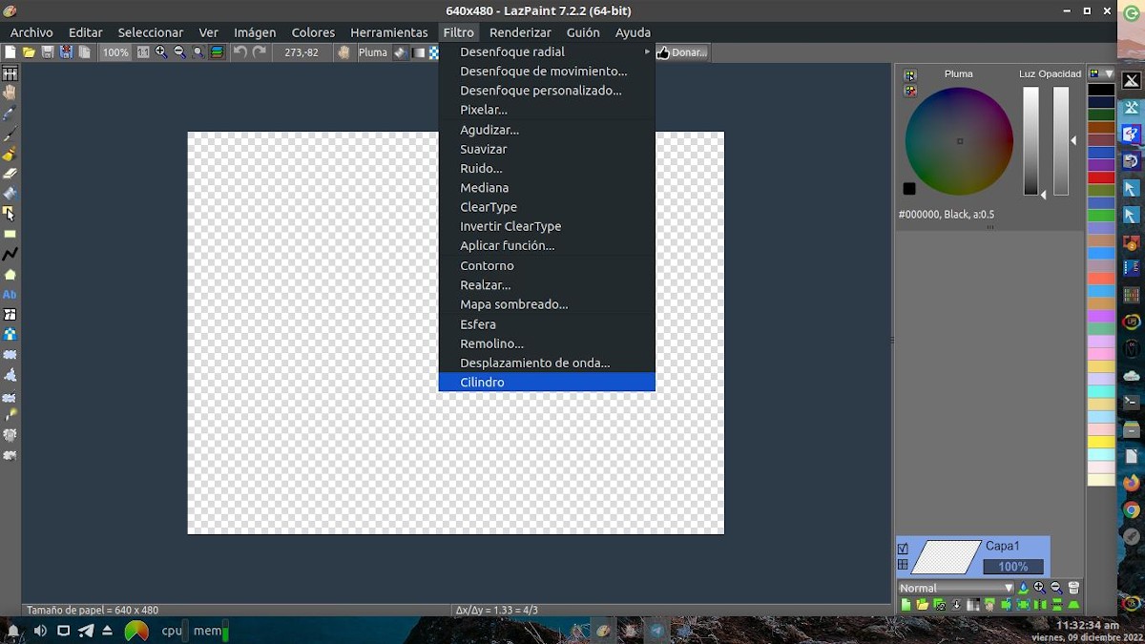Image resolution: width=1145 pixels, height=644 pixels.
Task: Expand the Desenfoque radial submenu
Action: 547,52
